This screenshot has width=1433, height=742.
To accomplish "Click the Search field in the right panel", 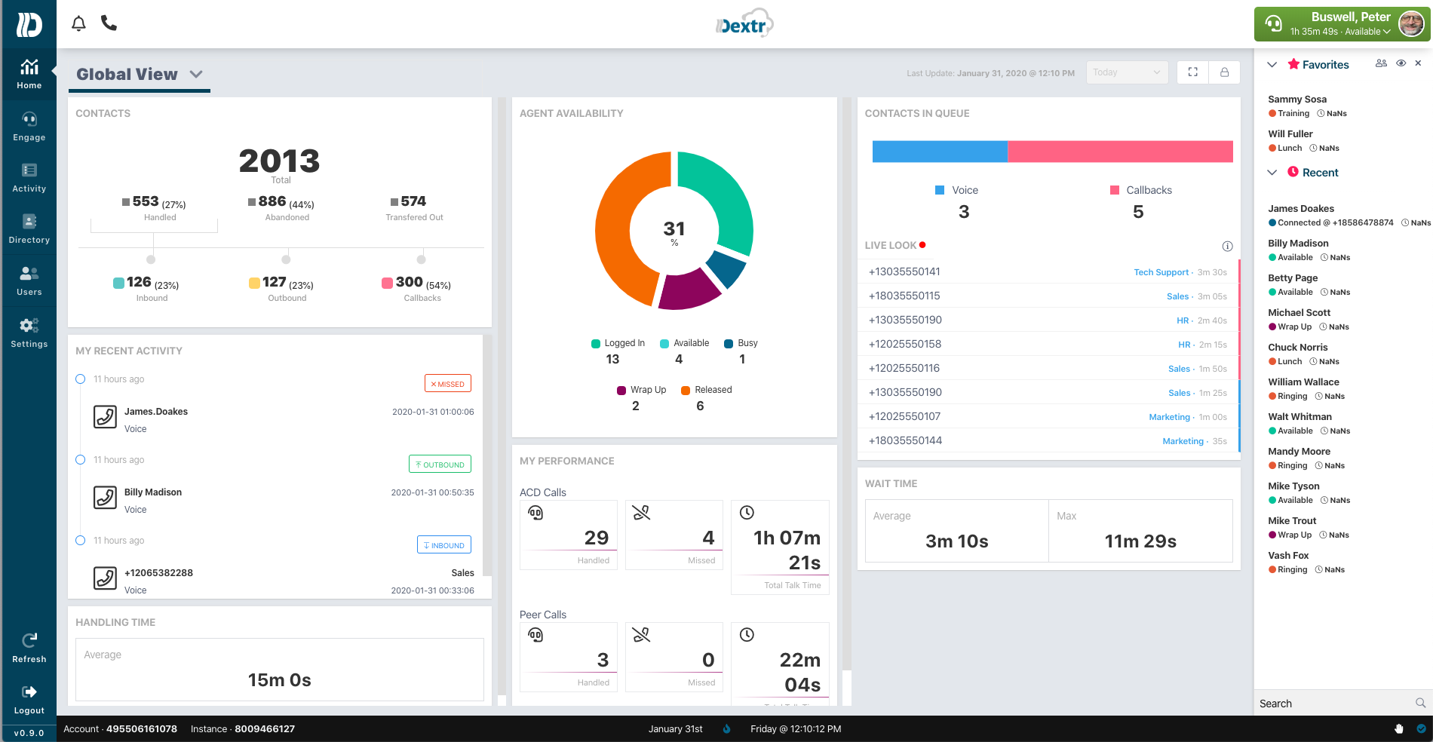I will click(1335, 703).
